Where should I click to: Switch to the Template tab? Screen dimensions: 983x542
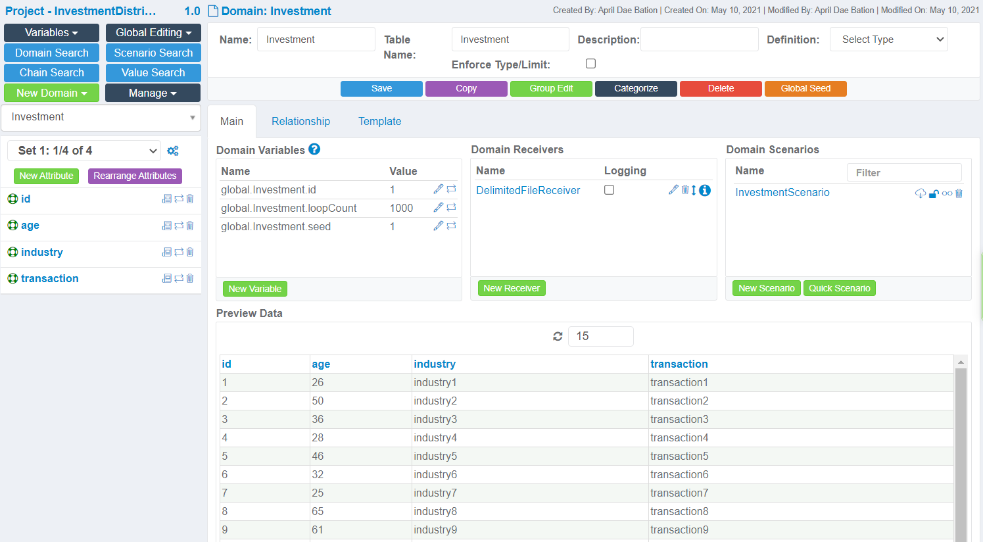(379, 122)
